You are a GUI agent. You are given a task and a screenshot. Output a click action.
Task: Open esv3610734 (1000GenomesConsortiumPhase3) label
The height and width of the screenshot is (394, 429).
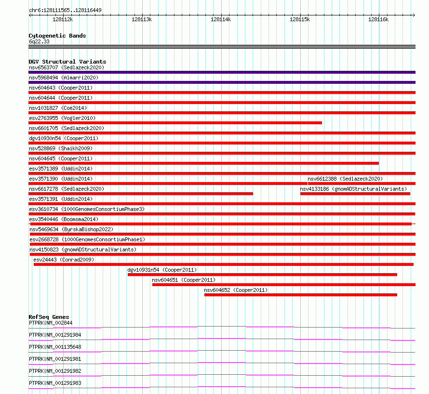(x=87, y=209)
